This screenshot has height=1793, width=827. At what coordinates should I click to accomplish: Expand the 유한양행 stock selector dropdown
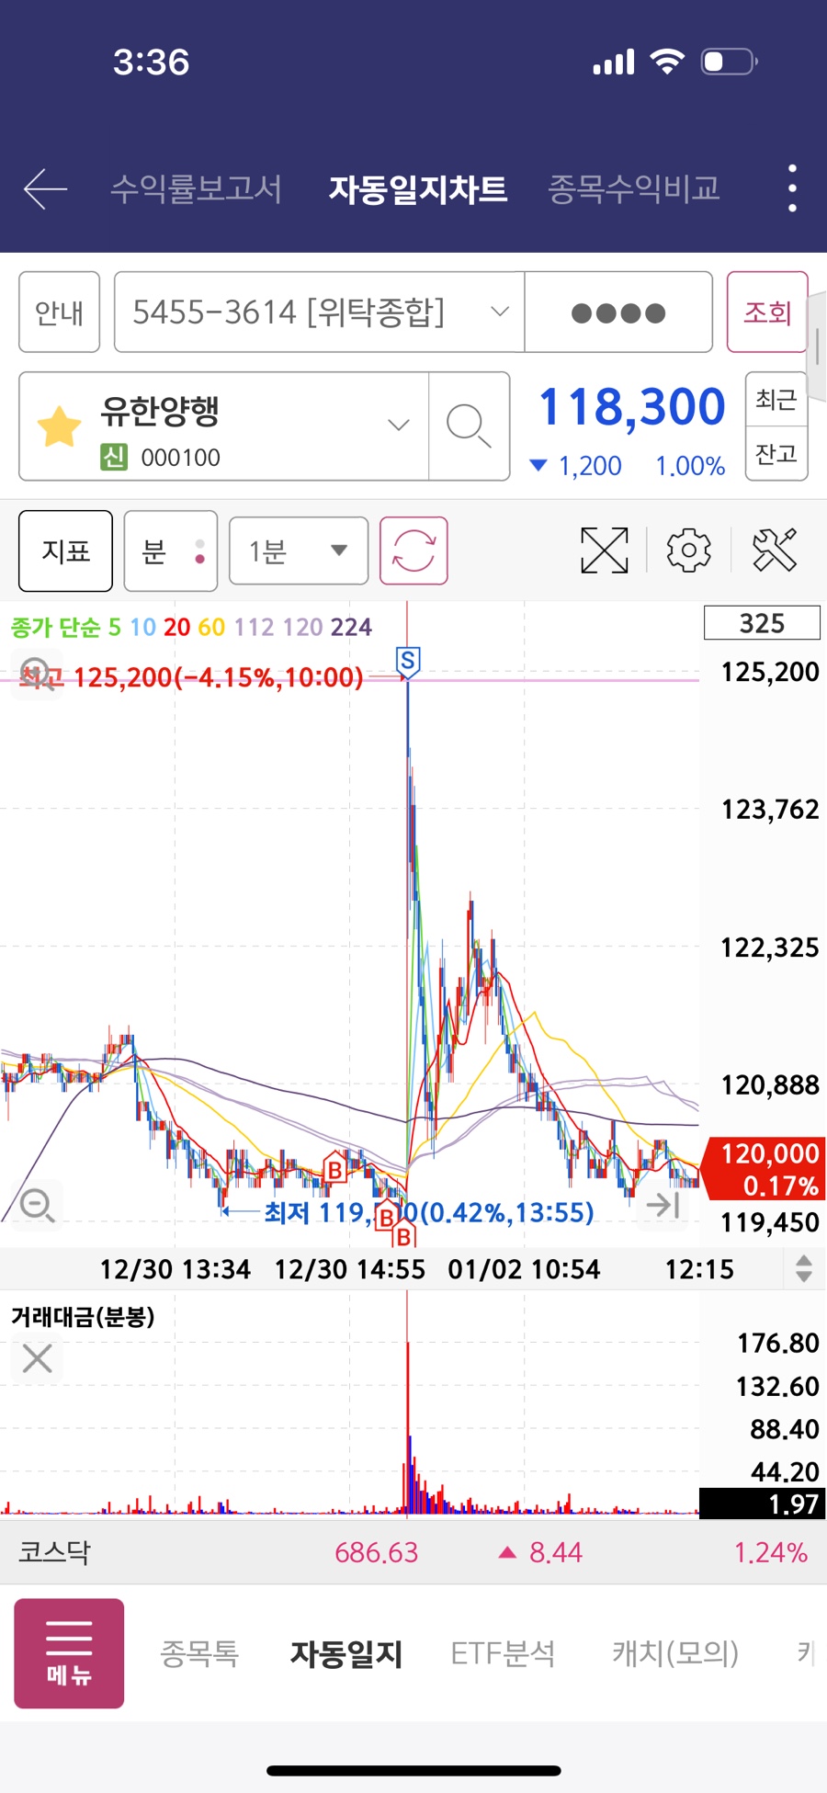point(223,426)
